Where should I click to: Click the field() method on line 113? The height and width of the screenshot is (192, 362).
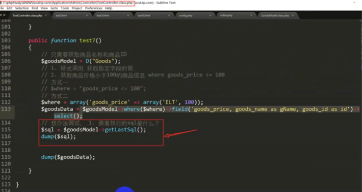(179, 109)
